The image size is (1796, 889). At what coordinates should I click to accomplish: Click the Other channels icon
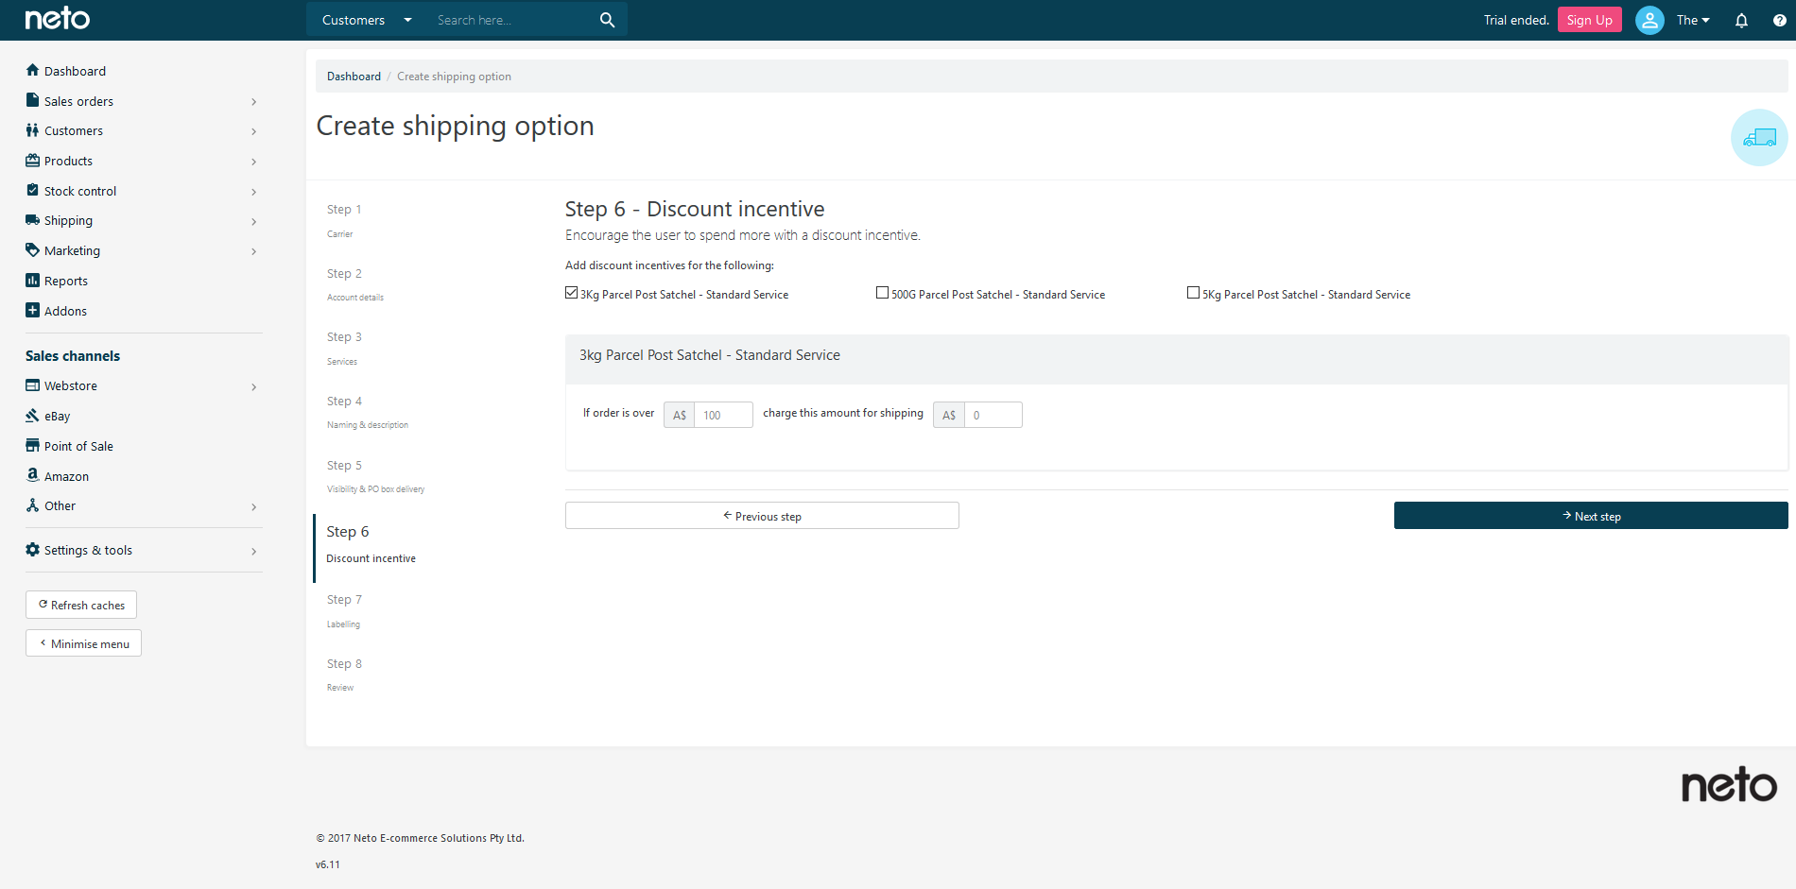click(32, 505)
